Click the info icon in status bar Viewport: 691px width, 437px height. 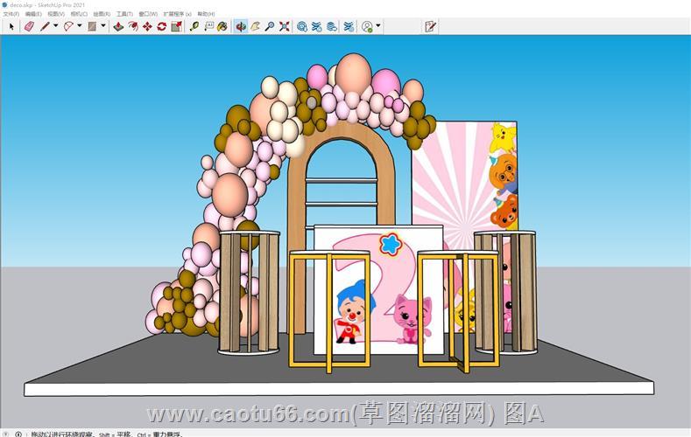point(18,434)
